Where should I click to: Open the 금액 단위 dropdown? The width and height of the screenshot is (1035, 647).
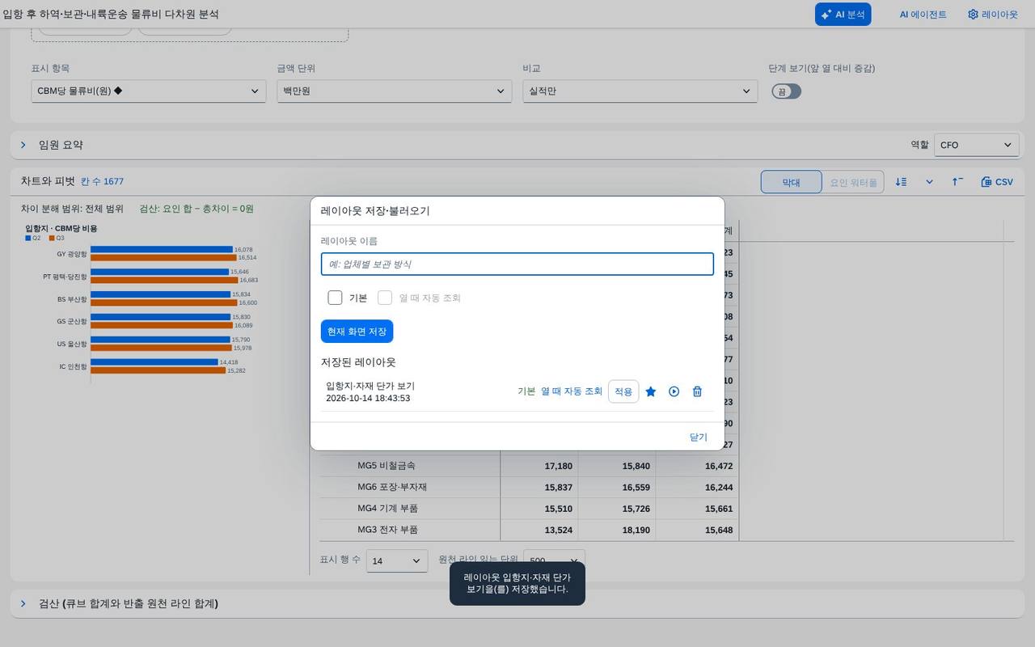395,91
